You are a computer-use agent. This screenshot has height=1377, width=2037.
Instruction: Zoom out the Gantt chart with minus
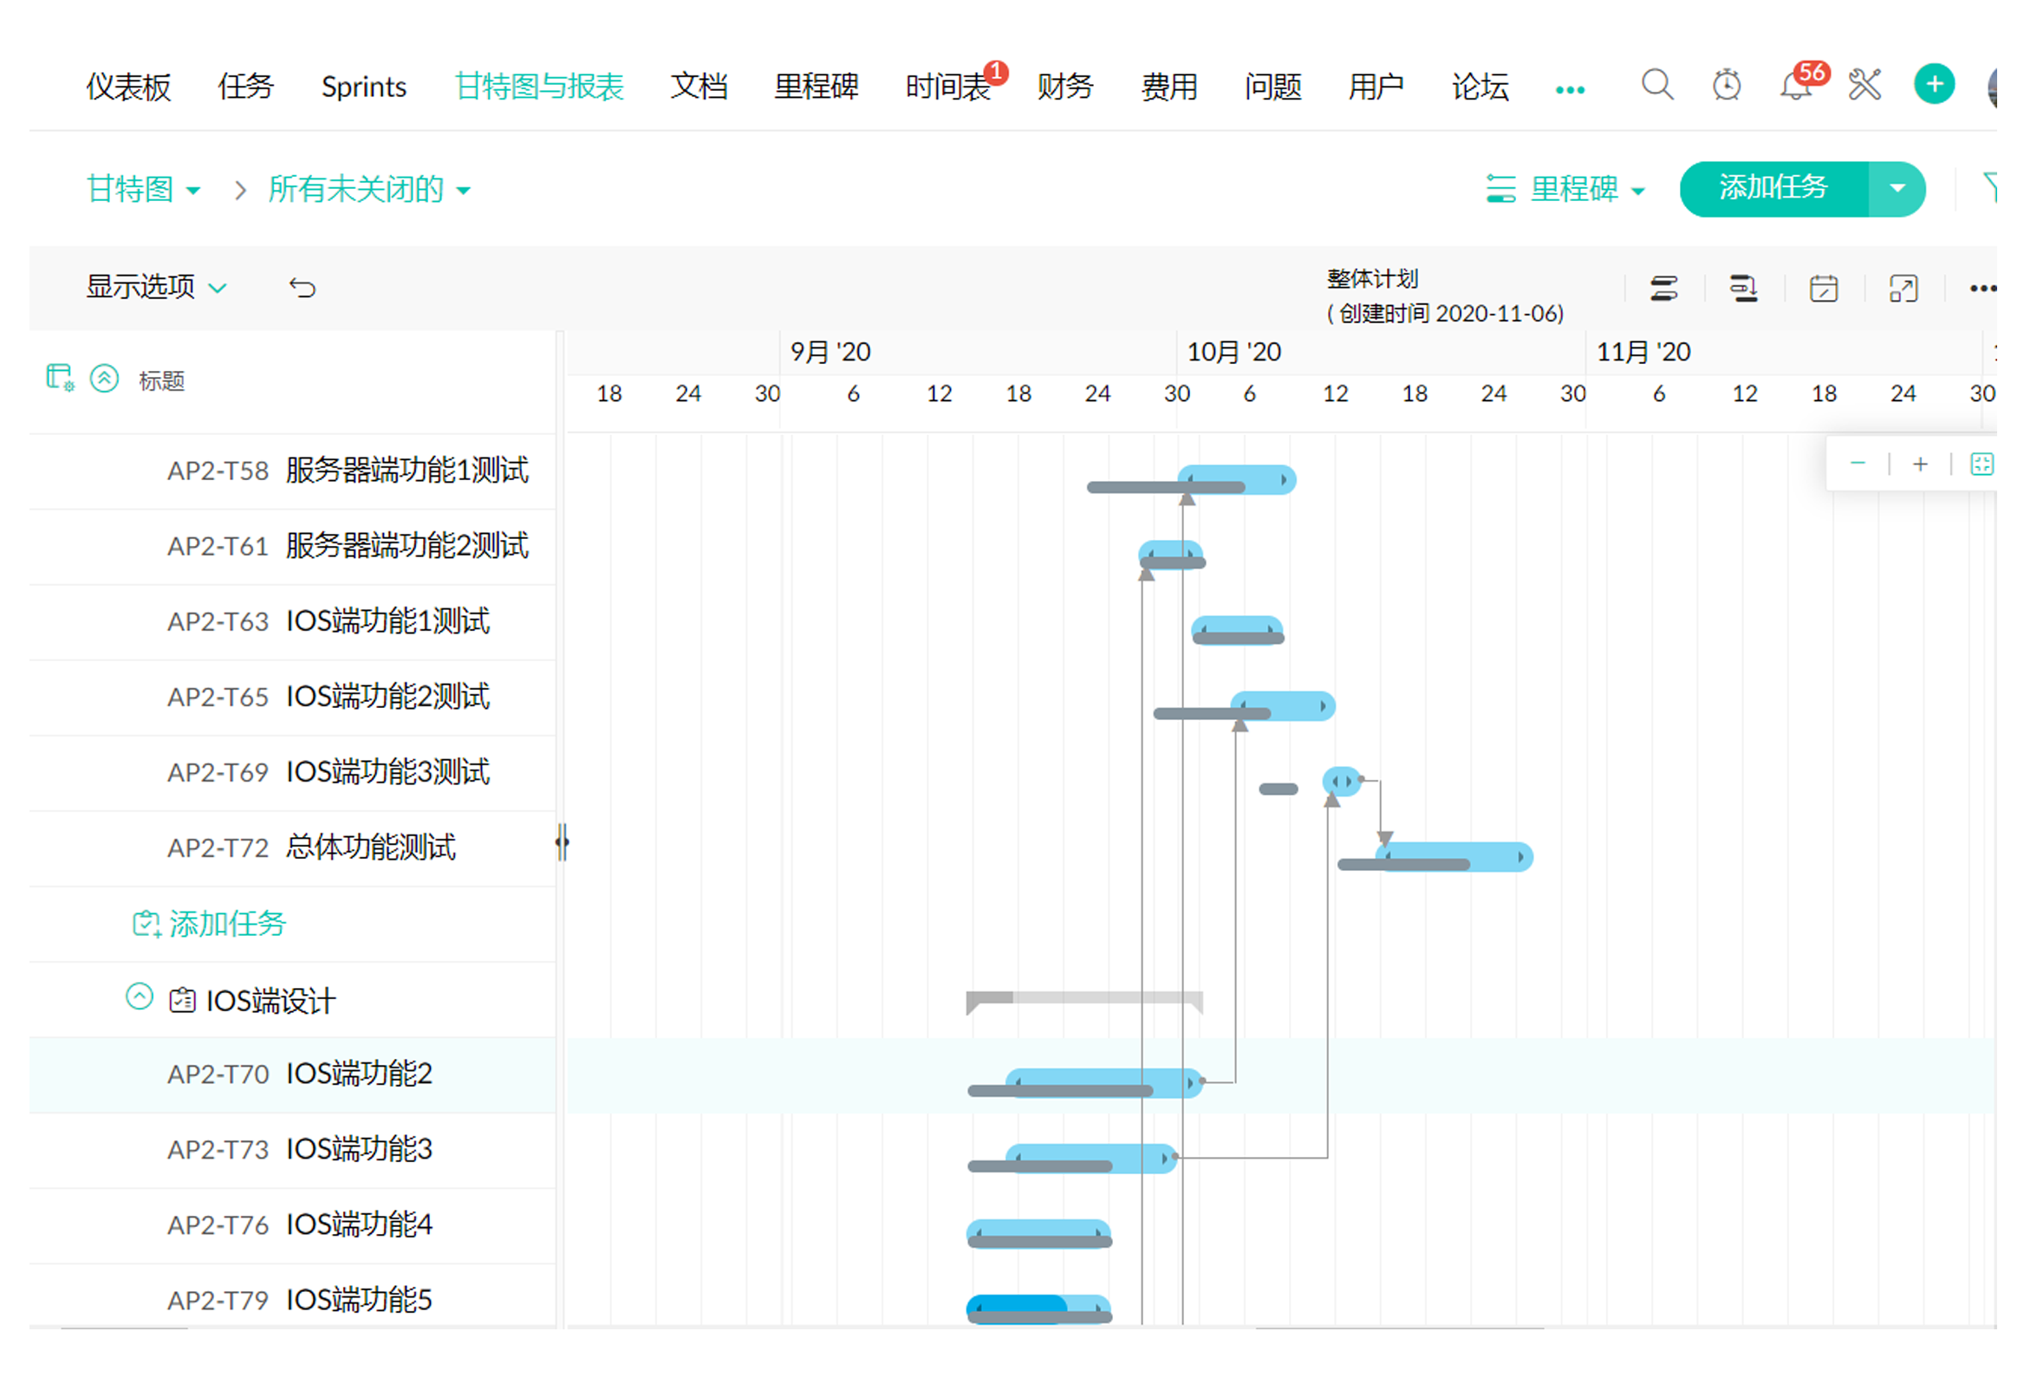click(x=1857, y=464)
